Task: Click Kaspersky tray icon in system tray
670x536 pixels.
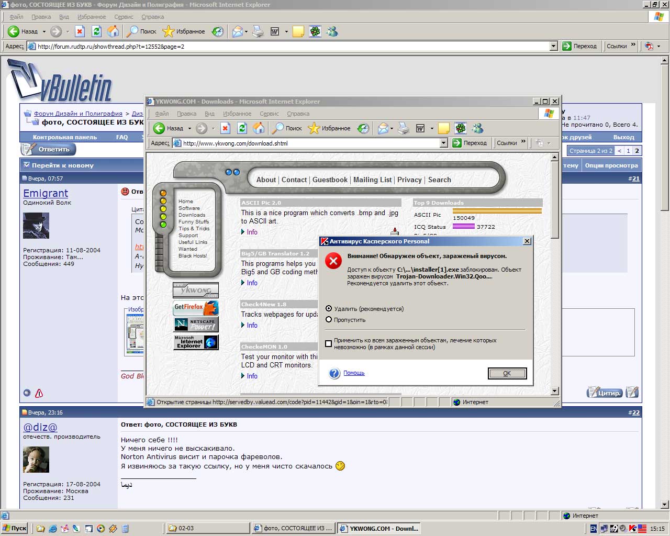Action: (632, 529)
